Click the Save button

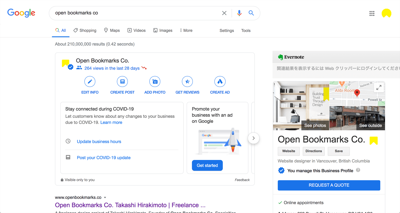point(339,151)
